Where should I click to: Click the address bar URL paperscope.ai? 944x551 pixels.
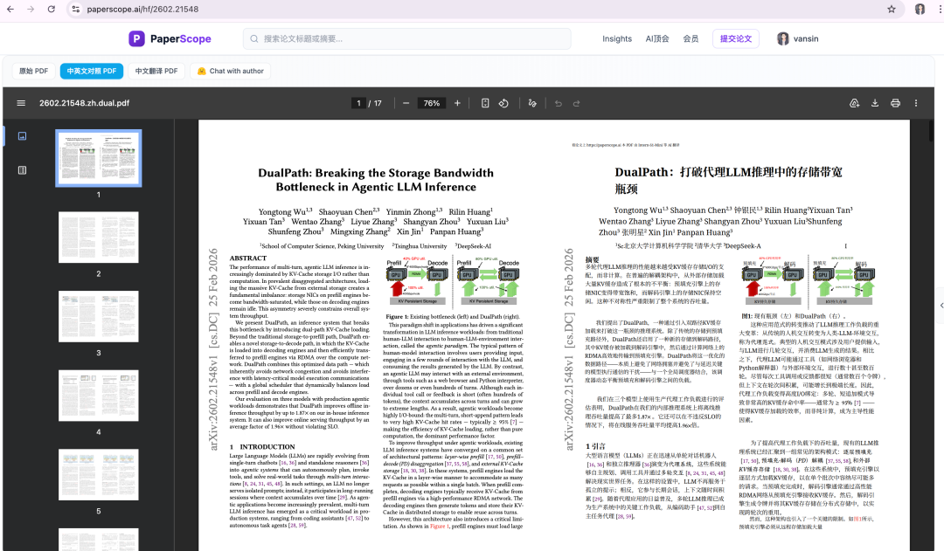point(142,9)
